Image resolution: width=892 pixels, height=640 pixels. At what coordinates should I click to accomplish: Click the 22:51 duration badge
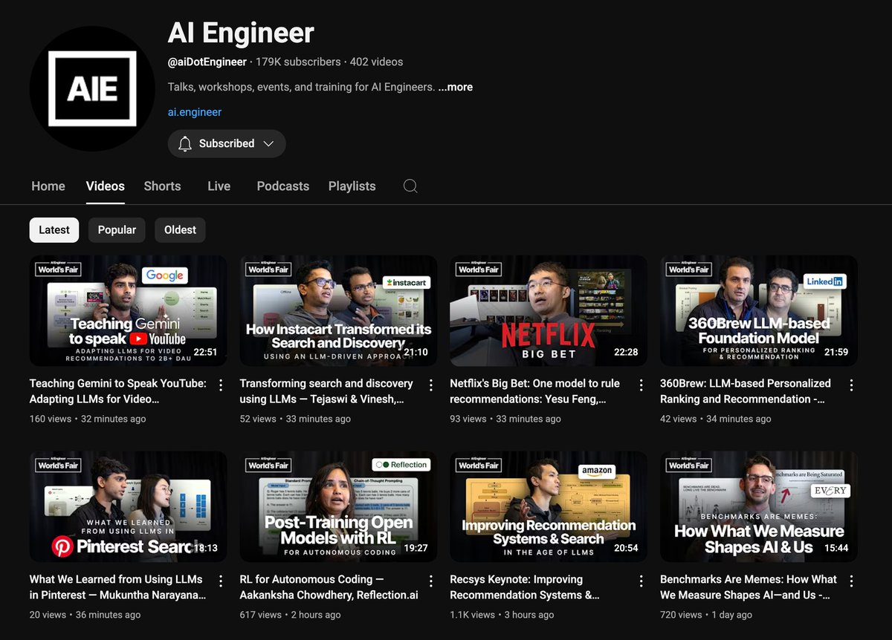click(205, 352)
